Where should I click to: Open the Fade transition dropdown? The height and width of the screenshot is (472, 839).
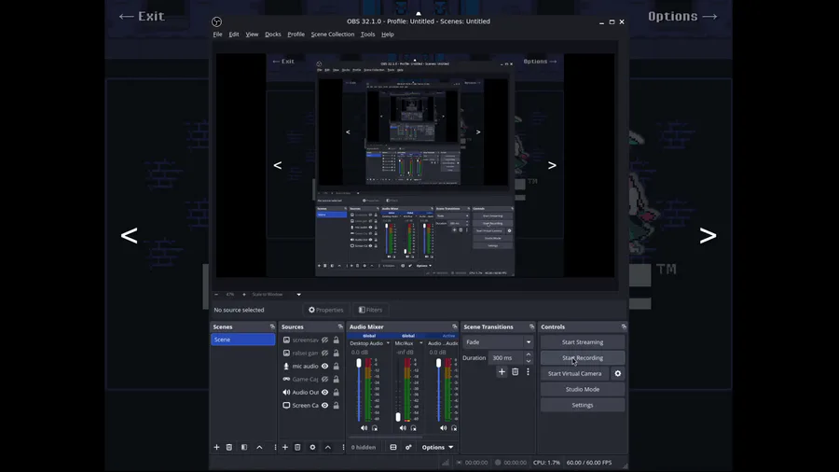coord(498,342)
